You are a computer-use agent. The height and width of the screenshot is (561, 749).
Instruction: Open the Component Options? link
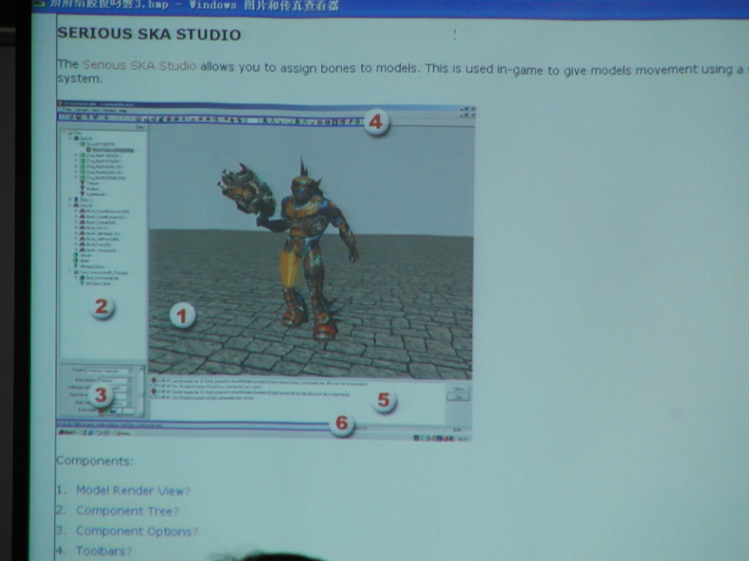(x=136, y=532)
